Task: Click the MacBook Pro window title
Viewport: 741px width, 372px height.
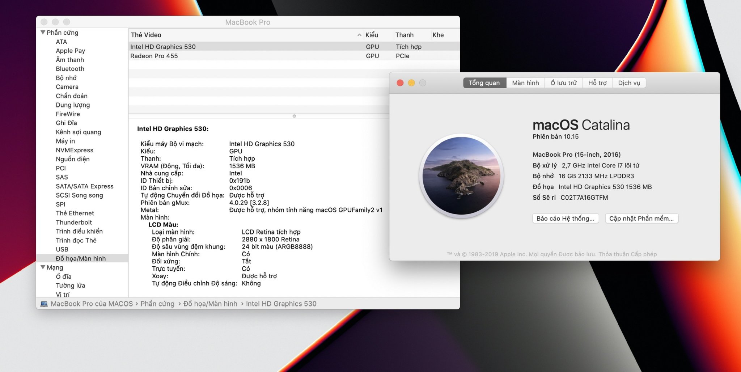Action: coord(248,22)
